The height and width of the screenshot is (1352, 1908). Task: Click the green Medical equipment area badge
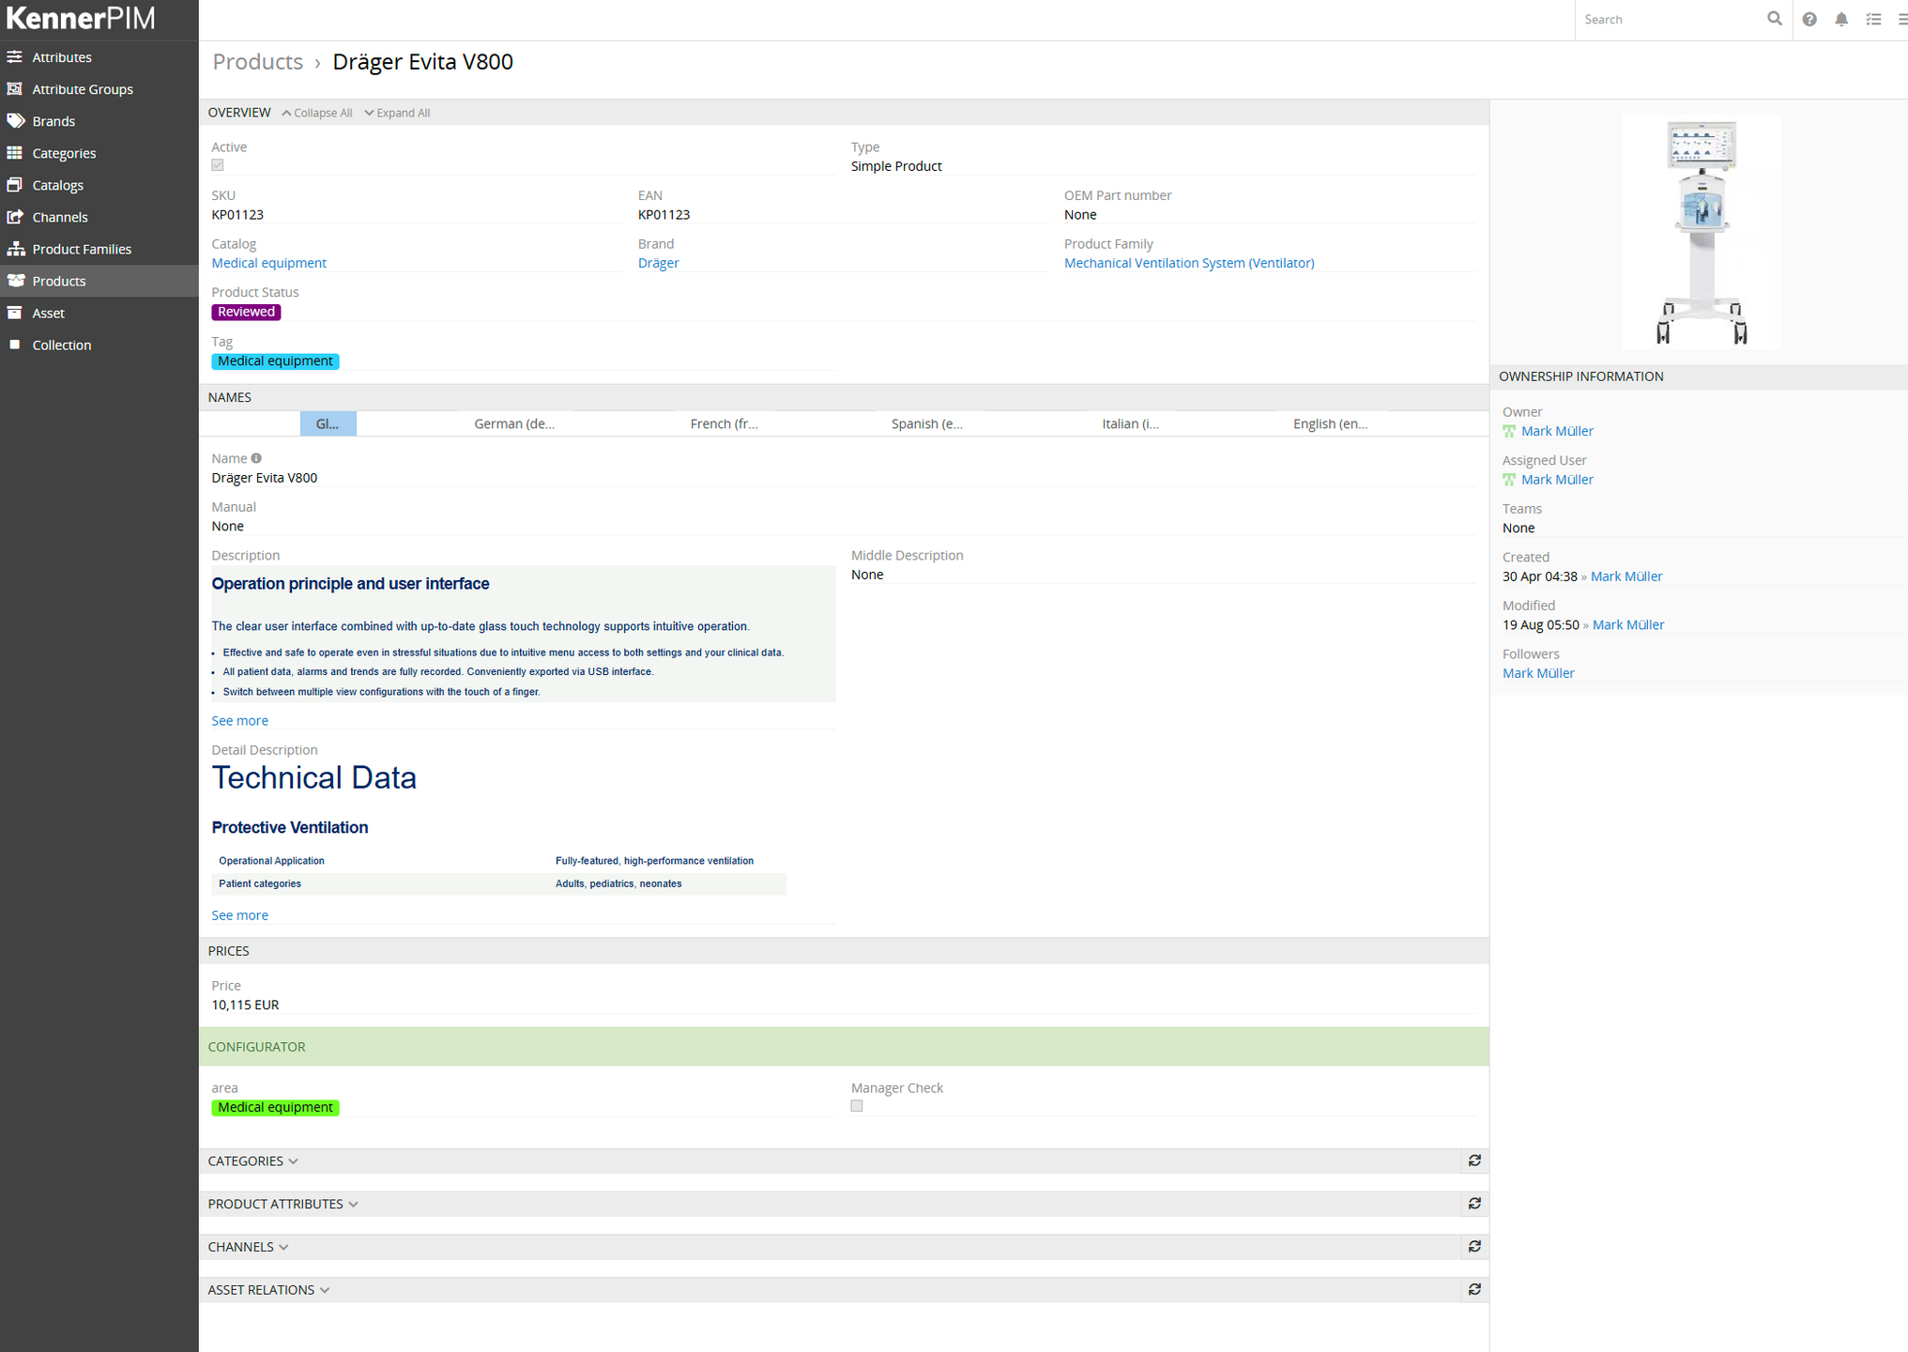click(275, 1107)
